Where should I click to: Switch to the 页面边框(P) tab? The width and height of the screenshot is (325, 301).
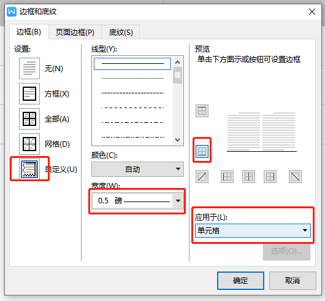pos(75,32)
